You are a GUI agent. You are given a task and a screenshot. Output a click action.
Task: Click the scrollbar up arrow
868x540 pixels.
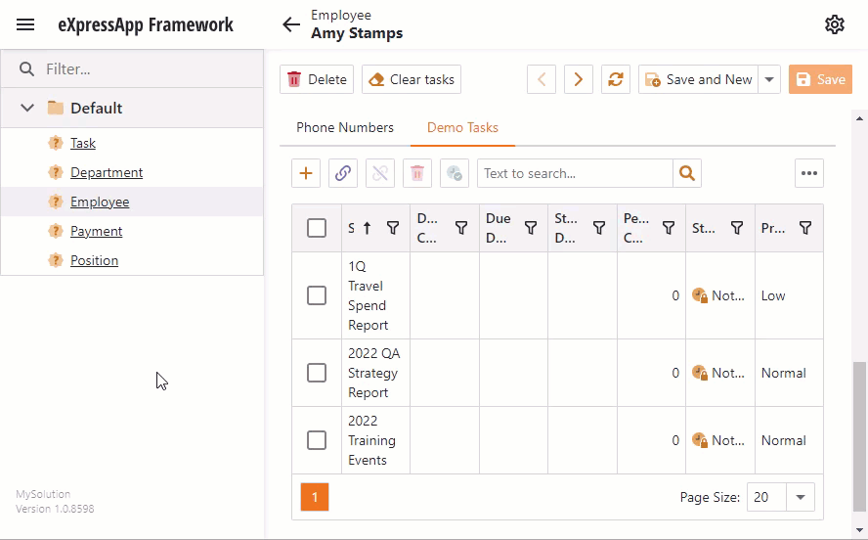(859, 118)
